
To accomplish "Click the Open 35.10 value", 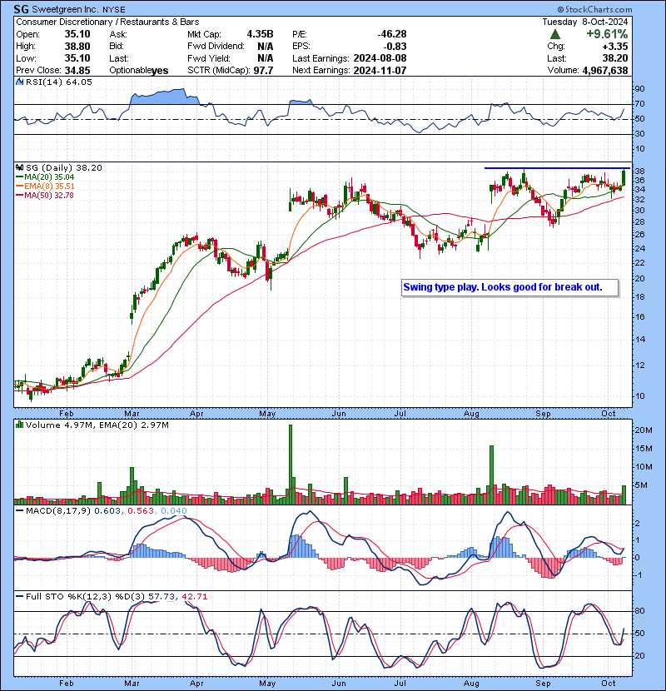I will point(77,34).
